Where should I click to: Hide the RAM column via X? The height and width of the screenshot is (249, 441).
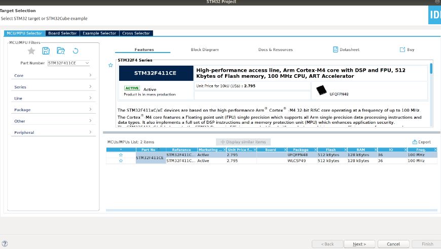[376, 150]
